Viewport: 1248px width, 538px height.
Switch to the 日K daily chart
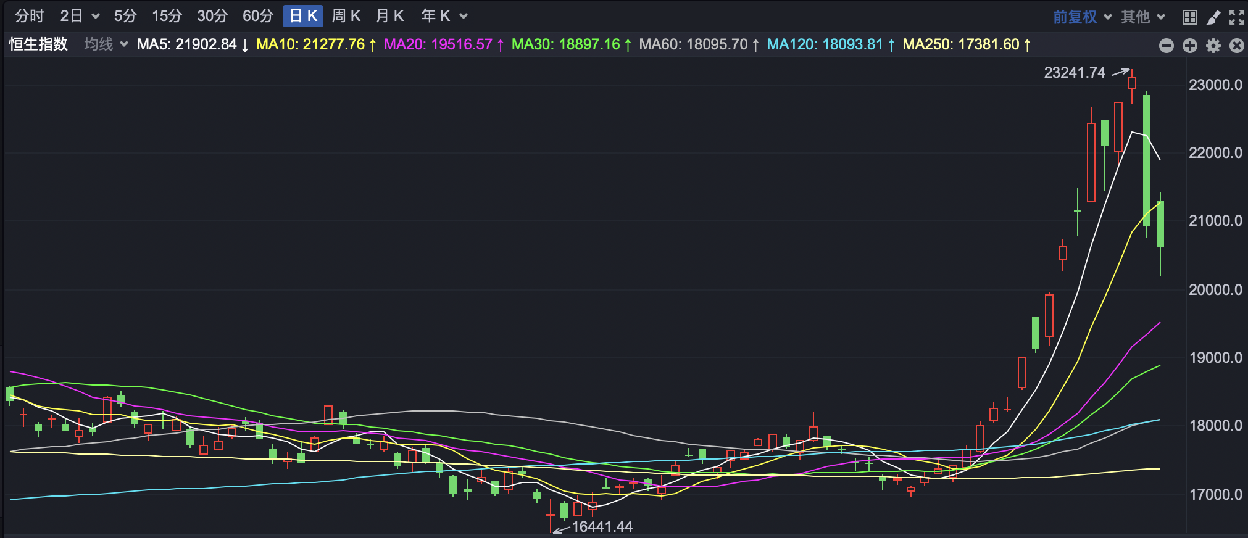tap(303, 16)
